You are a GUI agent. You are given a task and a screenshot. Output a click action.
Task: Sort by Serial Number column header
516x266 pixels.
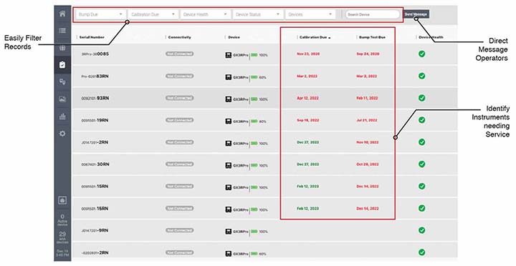(x=92, y=37)
